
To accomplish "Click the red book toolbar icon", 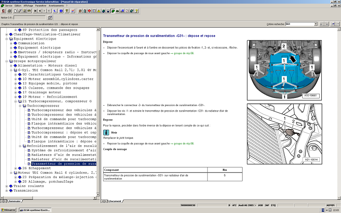I will click(90, 11).
